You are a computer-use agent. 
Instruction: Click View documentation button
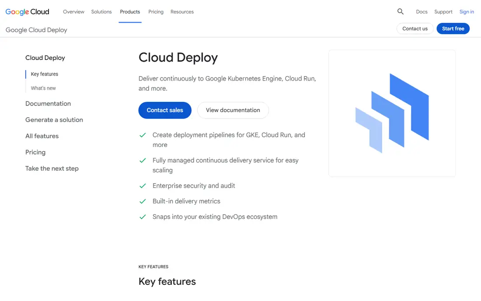pos(233,110)
